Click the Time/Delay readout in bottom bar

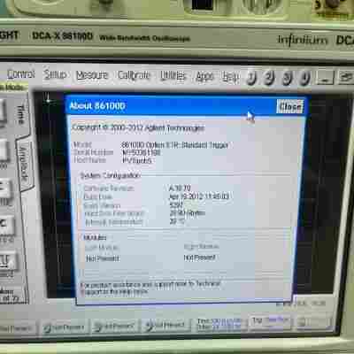pyautogui.click(x=219, y=324)
